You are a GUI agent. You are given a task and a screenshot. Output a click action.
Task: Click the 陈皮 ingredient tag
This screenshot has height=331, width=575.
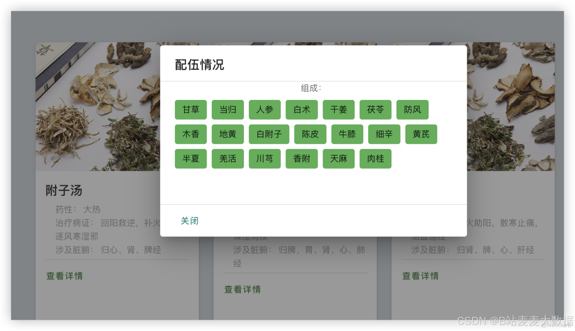(x=310, y=134)
